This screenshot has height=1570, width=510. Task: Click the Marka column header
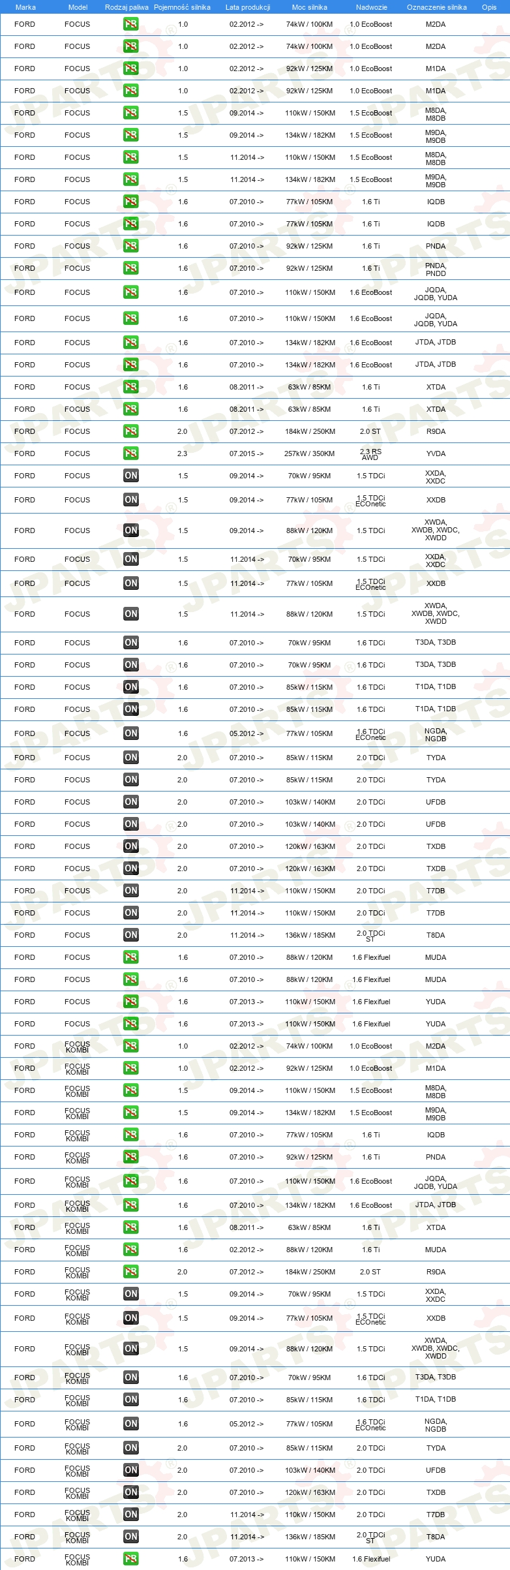point(25,7)
